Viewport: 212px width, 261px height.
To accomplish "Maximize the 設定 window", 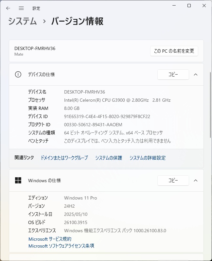I will tap(189, 6).
